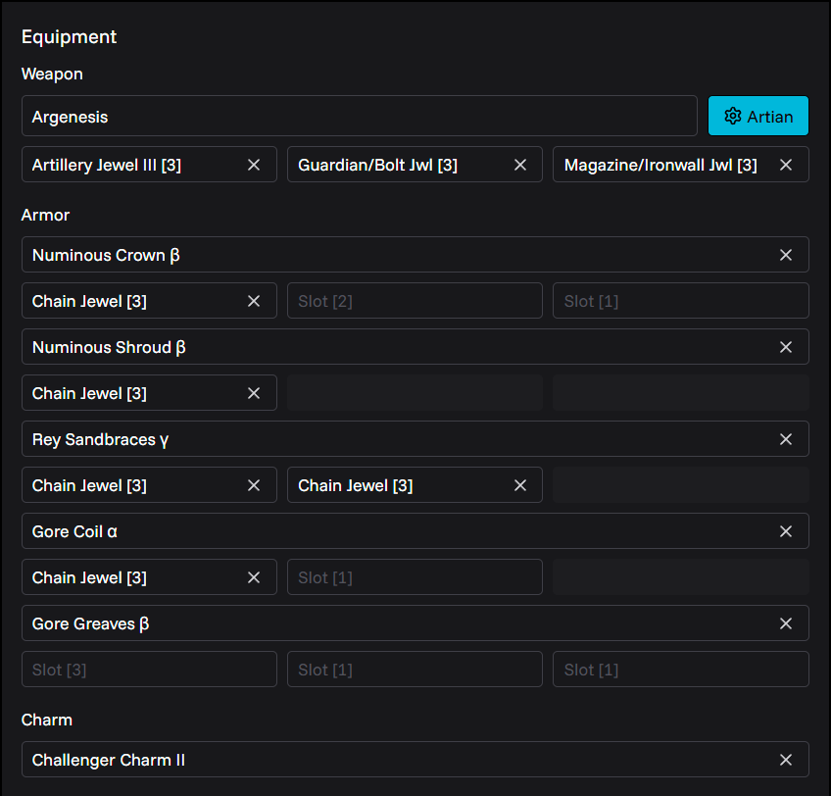Remove the Artillery Jewel III decoration

[x=254, y=165]
